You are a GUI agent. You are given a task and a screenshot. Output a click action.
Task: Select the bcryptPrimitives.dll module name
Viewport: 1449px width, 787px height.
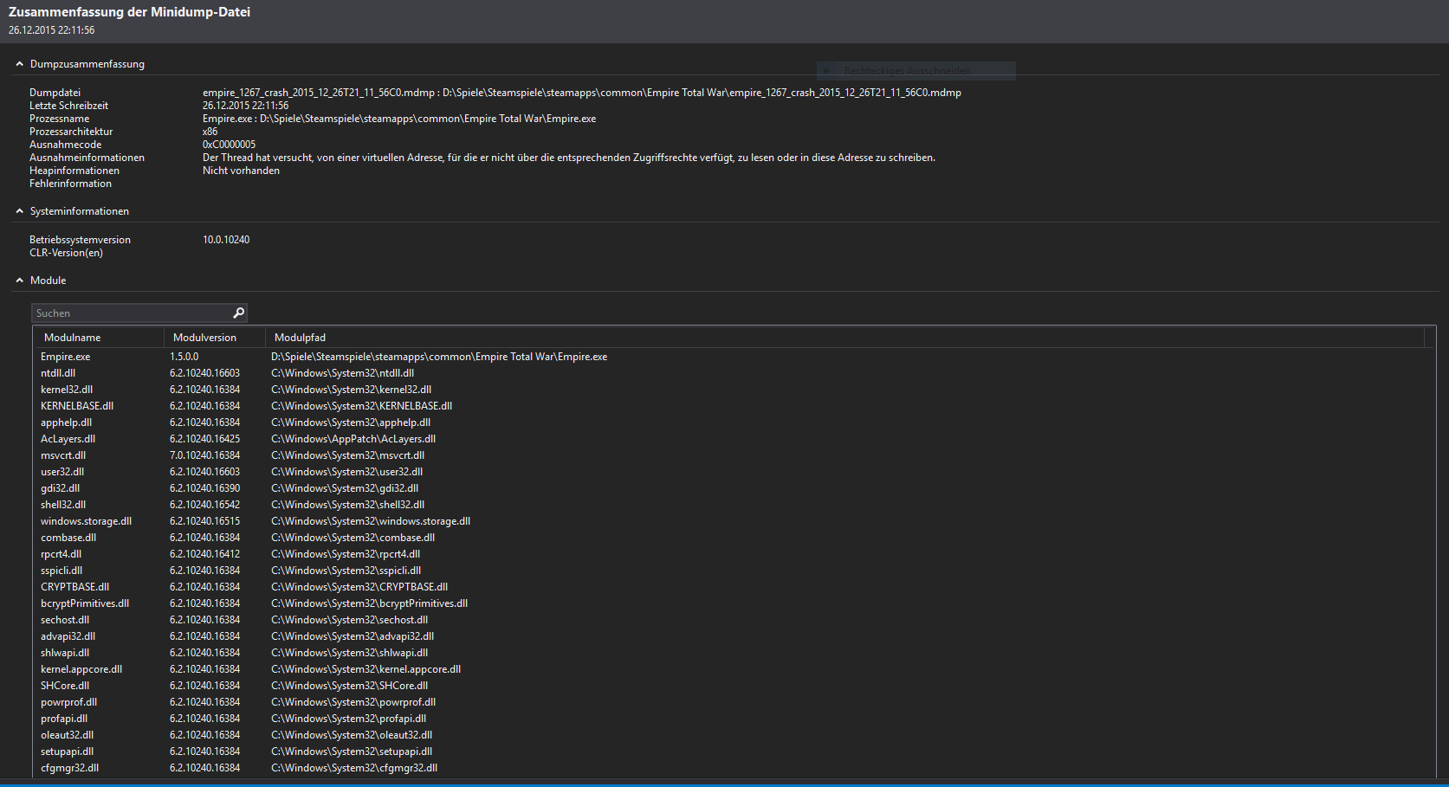[85, 603]
